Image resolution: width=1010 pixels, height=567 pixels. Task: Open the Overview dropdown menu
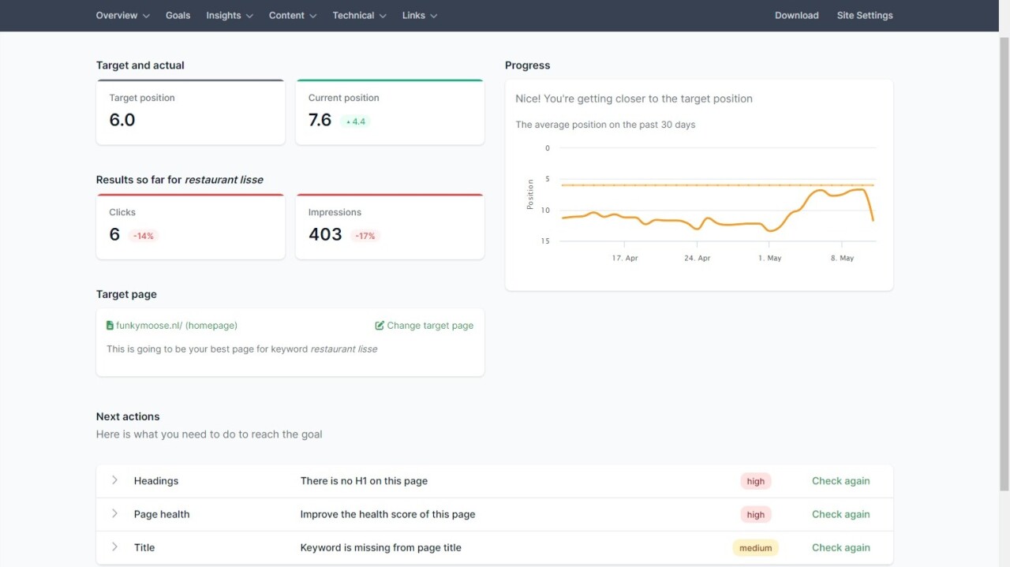pos(123,15)
